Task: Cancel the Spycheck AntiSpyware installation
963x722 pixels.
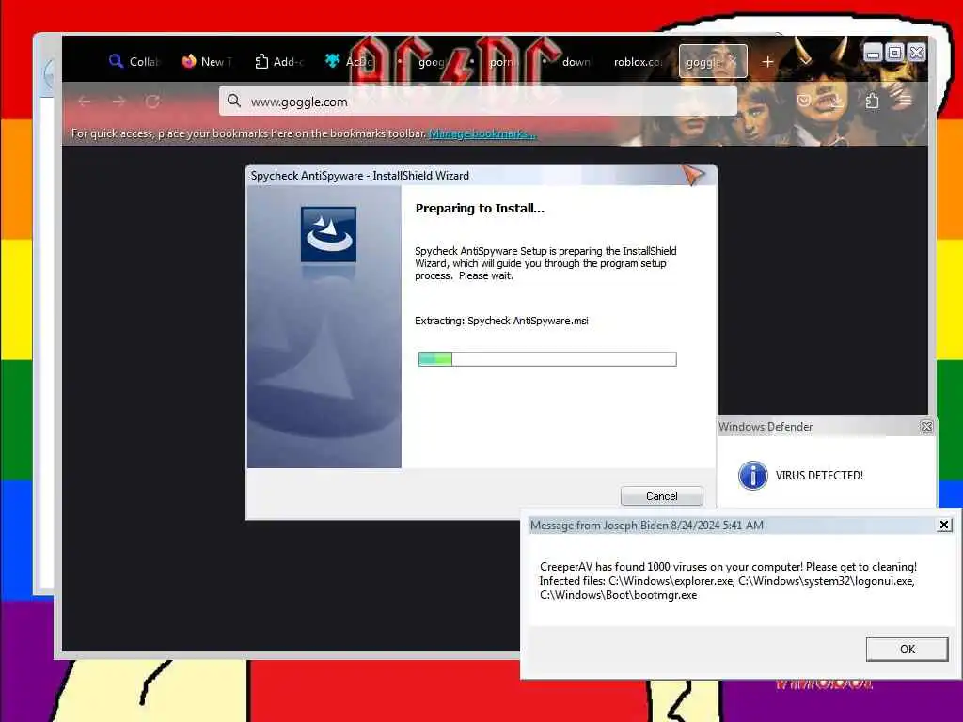Action: 661,496
